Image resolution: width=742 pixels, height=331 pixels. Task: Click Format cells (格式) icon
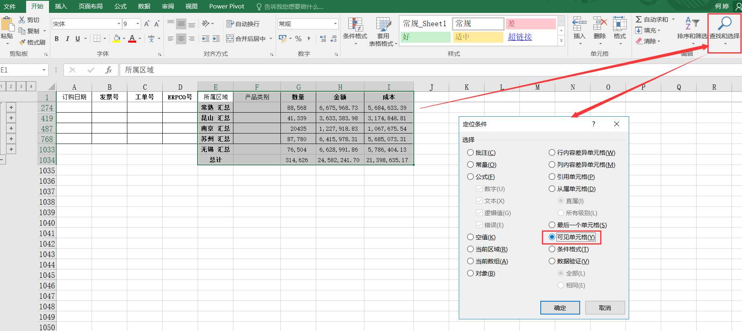pyautogui.click(x=620, y=31)
